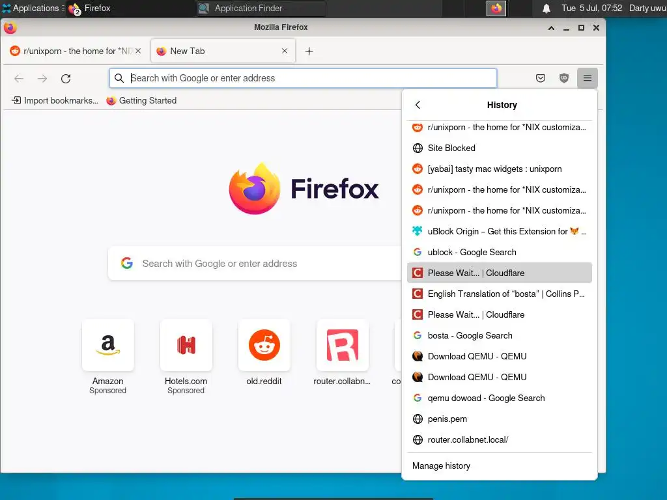The height and width of the screenshot is (500, 667).
Task: Roll up the window with titlebar caret
Action: coord(551,28)
